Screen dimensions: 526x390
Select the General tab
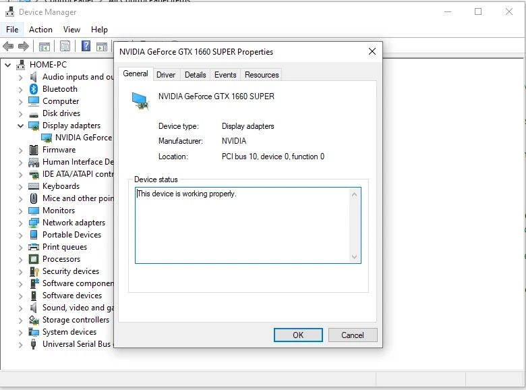coord(136,74)
